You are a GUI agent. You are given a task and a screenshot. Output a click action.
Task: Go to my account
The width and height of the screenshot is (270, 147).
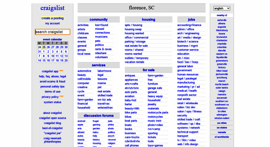pyautogui.click(x=52, y=23)
